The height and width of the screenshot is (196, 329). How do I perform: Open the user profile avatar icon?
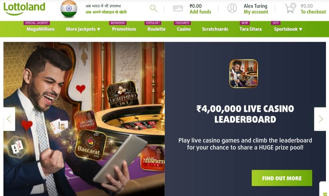[x=232, y=8]
